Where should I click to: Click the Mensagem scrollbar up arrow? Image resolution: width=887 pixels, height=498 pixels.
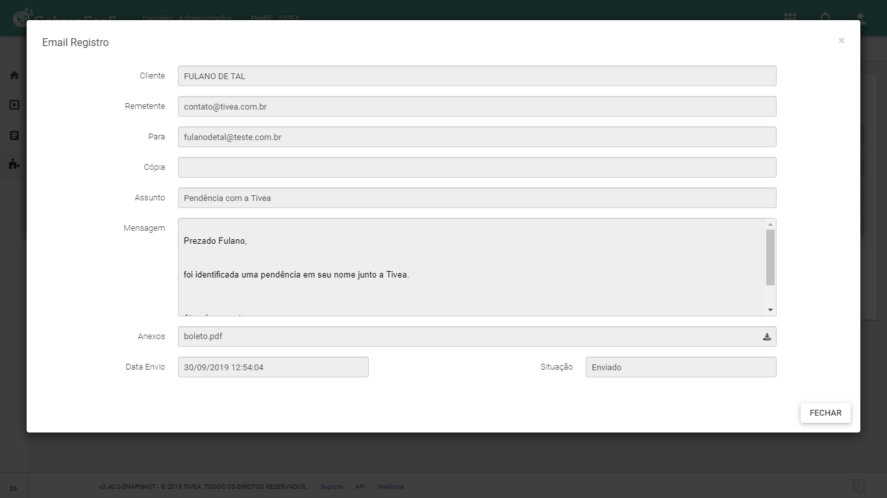(771, 224)
